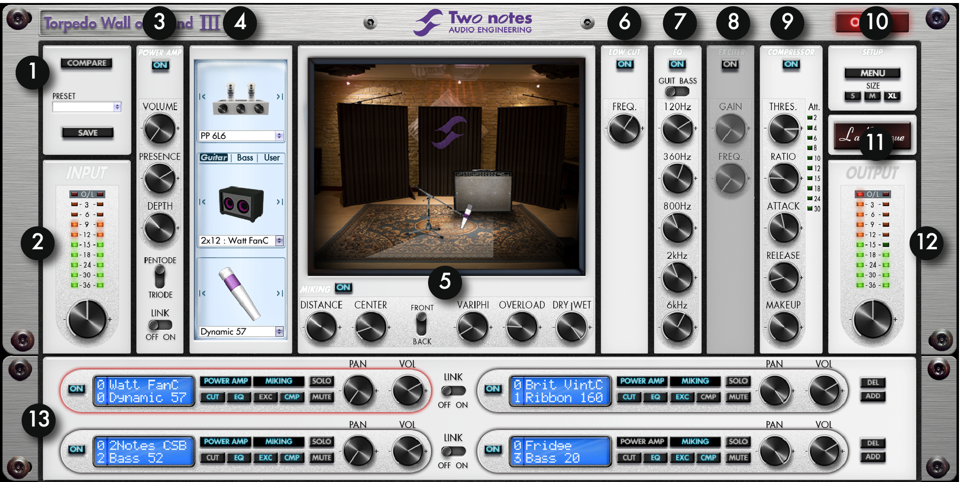Click the DRY/WET knob
The width and height of the screenshot is (961, 482).
coord(571,327)
